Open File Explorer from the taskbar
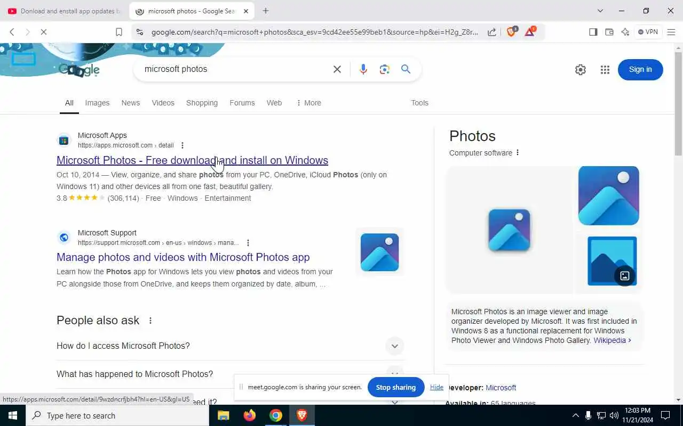The image size is (683, 426). (x=223, y=415)
